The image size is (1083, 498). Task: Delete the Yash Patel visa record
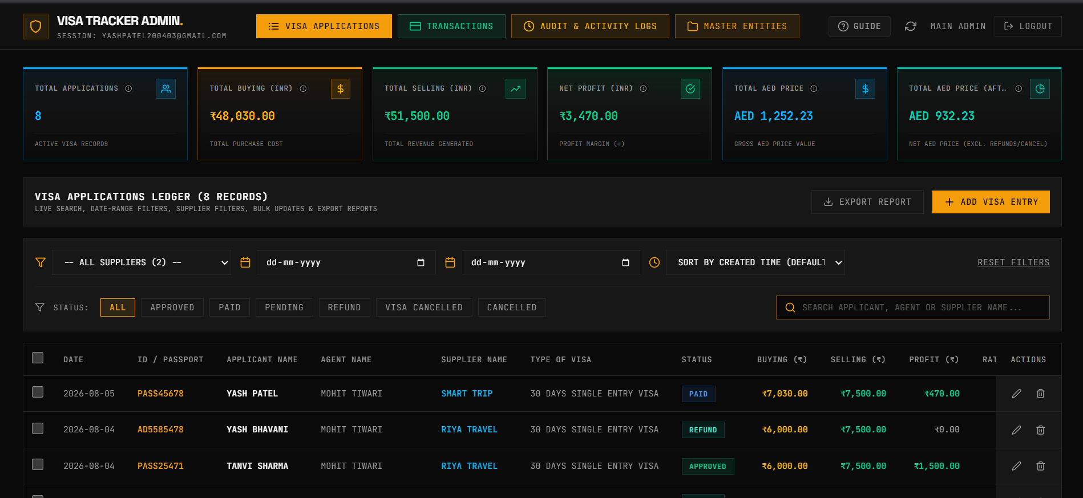(x=1040, y=394)
